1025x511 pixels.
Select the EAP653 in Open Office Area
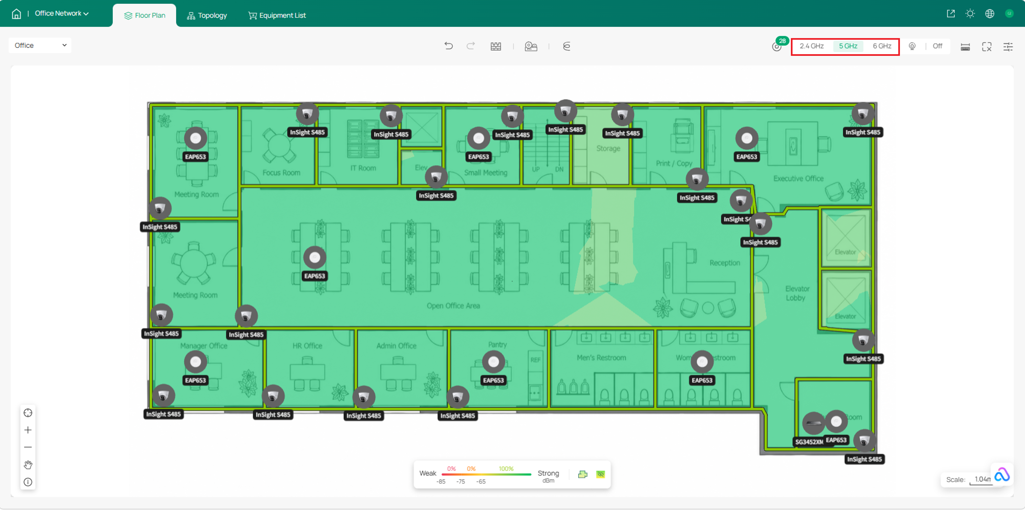(x=315, y=258)
